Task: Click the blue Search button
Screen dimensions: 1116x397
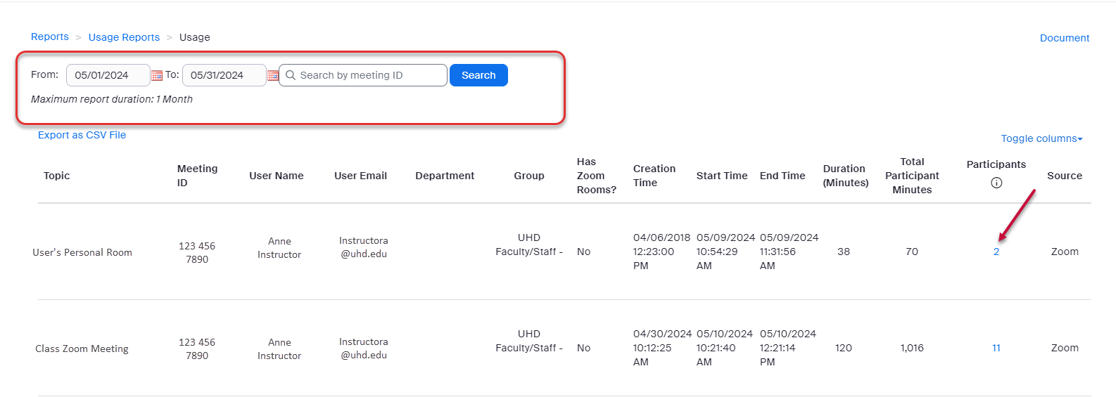Action: click(x=478, y=75)
